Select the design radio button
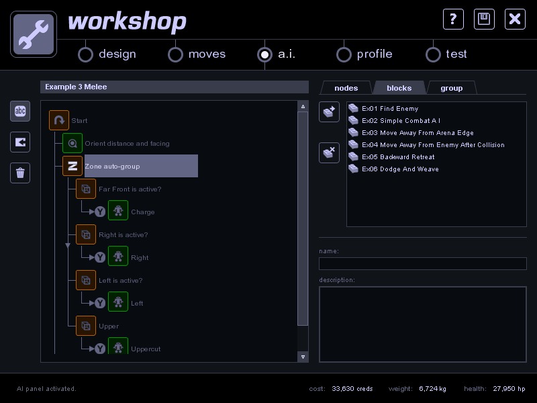 click(x=86, y=54)
